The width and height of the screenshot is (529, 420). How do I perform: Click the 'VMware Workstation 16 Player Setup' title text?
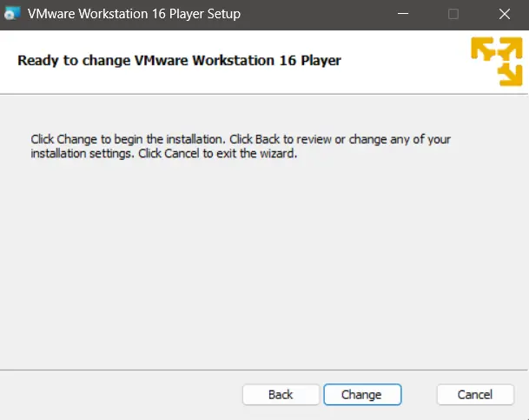[134, 14]
